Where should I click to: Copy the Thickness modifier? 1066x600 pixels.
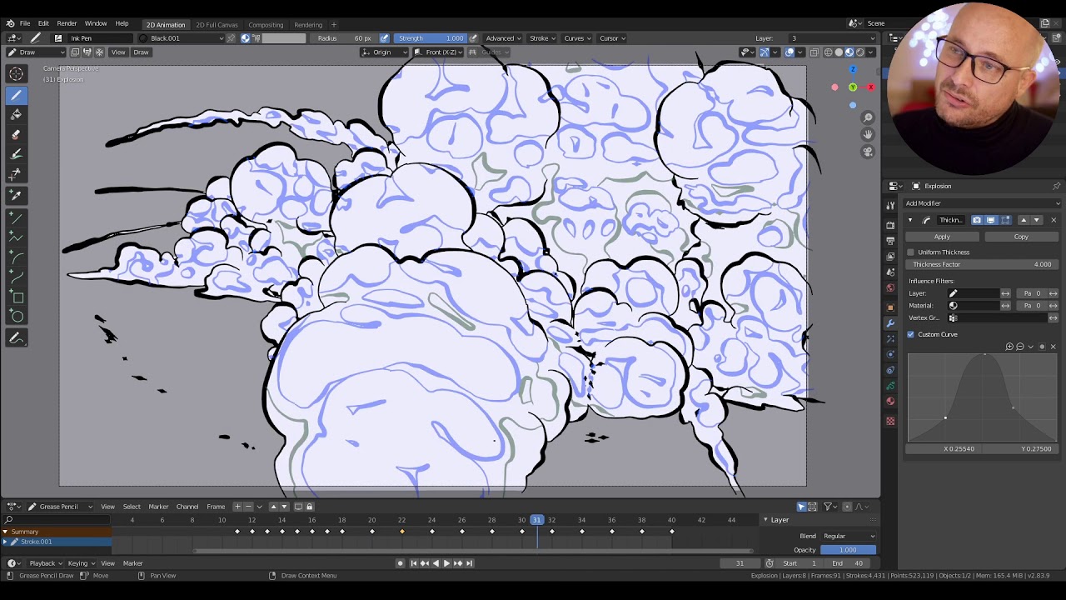[1021, 237]
